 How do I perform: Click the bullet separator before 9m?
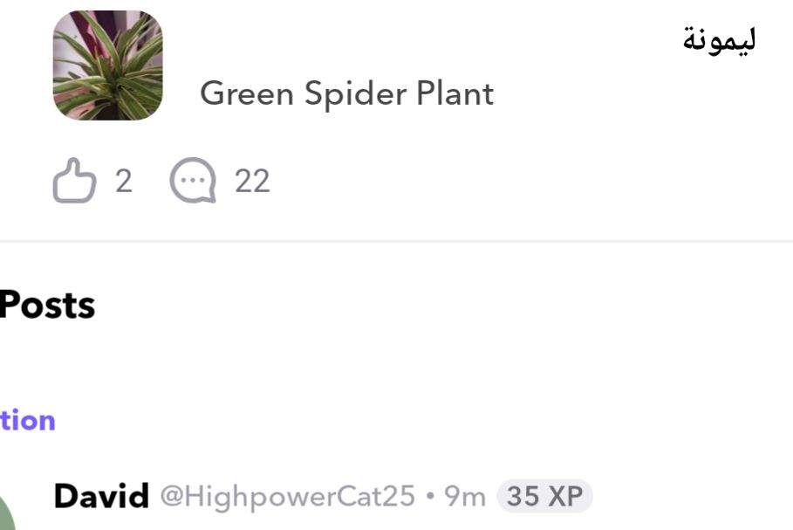click(x=430, y=496)
